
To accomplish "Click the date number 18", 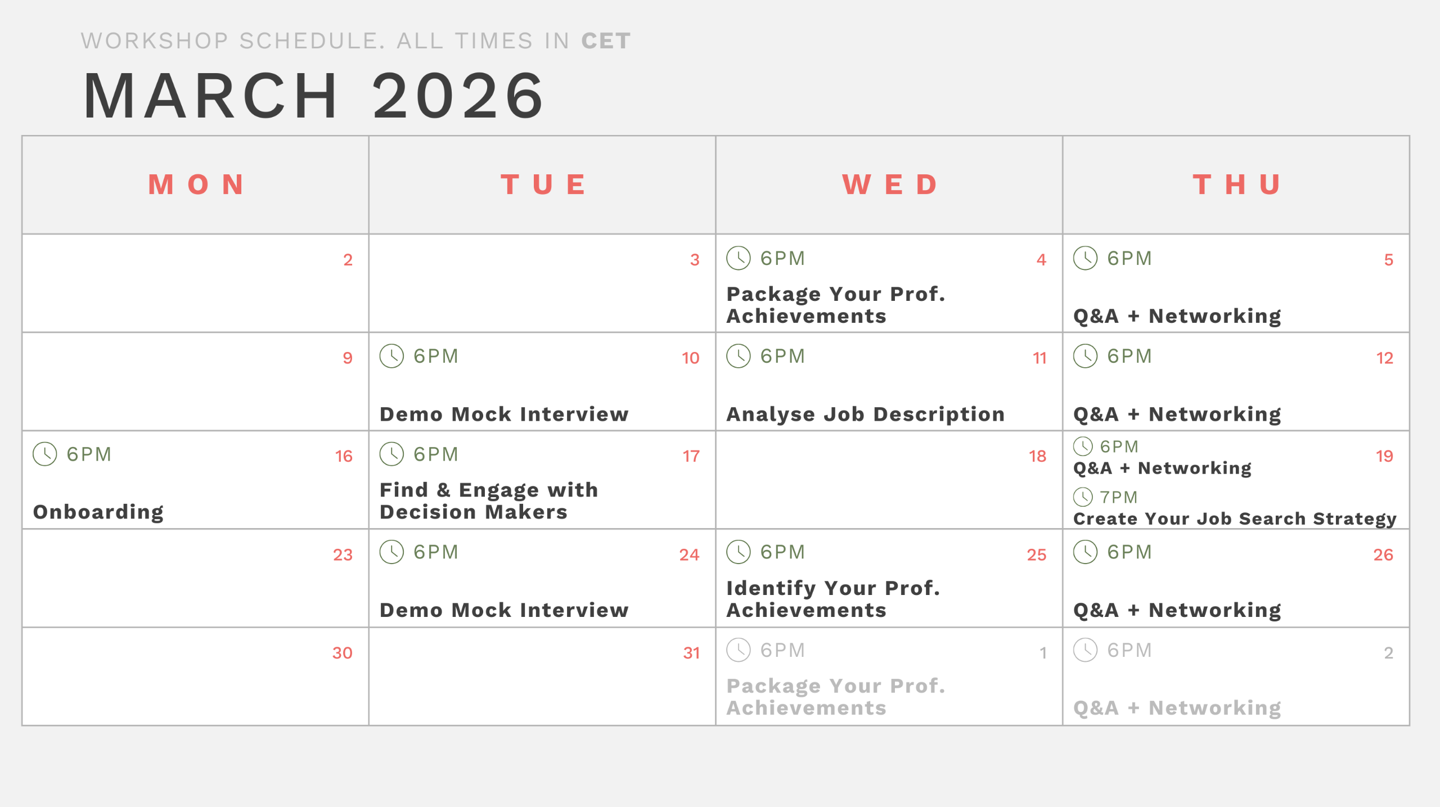I will [x=1038, y=456].
